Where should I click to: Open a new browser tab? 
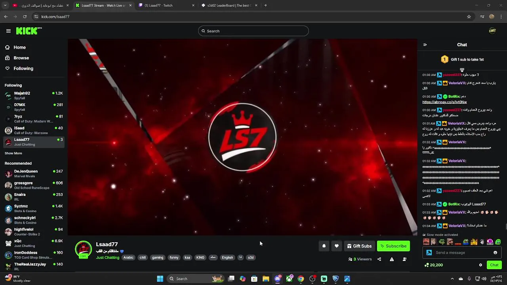tap(265, 6)
